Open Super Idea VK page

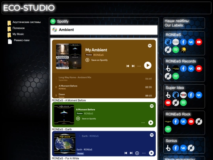tap(199, 95)
